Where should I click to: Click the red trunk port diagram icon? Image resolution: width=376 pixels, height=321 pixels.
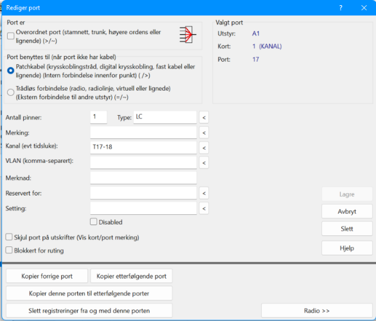click(188, 35)
